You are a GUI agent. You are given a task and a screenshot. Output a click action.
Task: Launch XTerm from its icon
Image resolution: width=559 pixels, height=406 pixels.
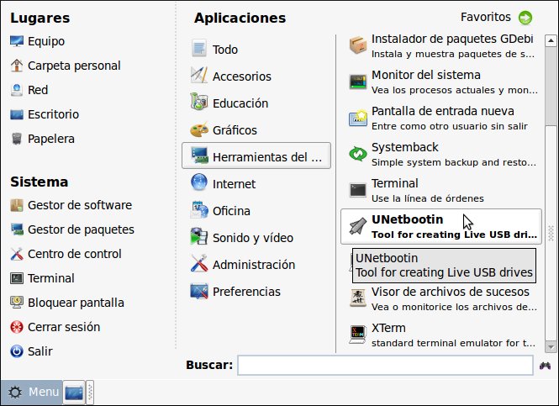(x=358, y=335)
